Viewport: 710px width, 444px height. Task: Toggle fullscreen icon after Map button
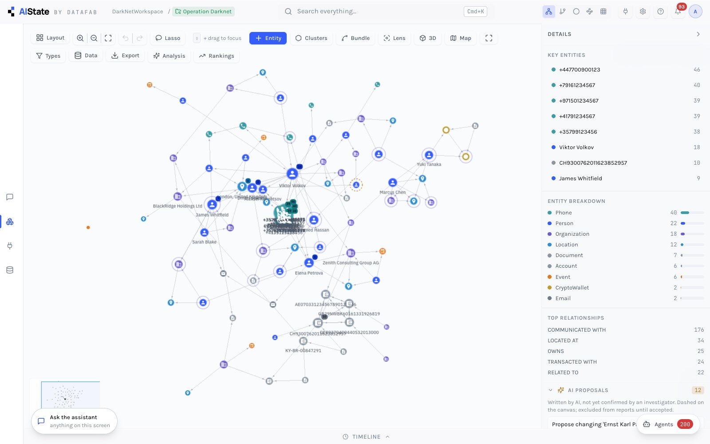(489, 38)
